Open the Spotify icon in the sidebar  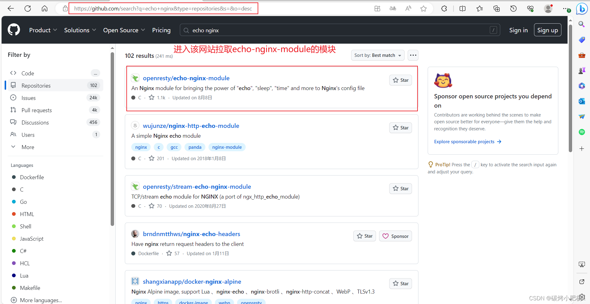tap(582, 132)
